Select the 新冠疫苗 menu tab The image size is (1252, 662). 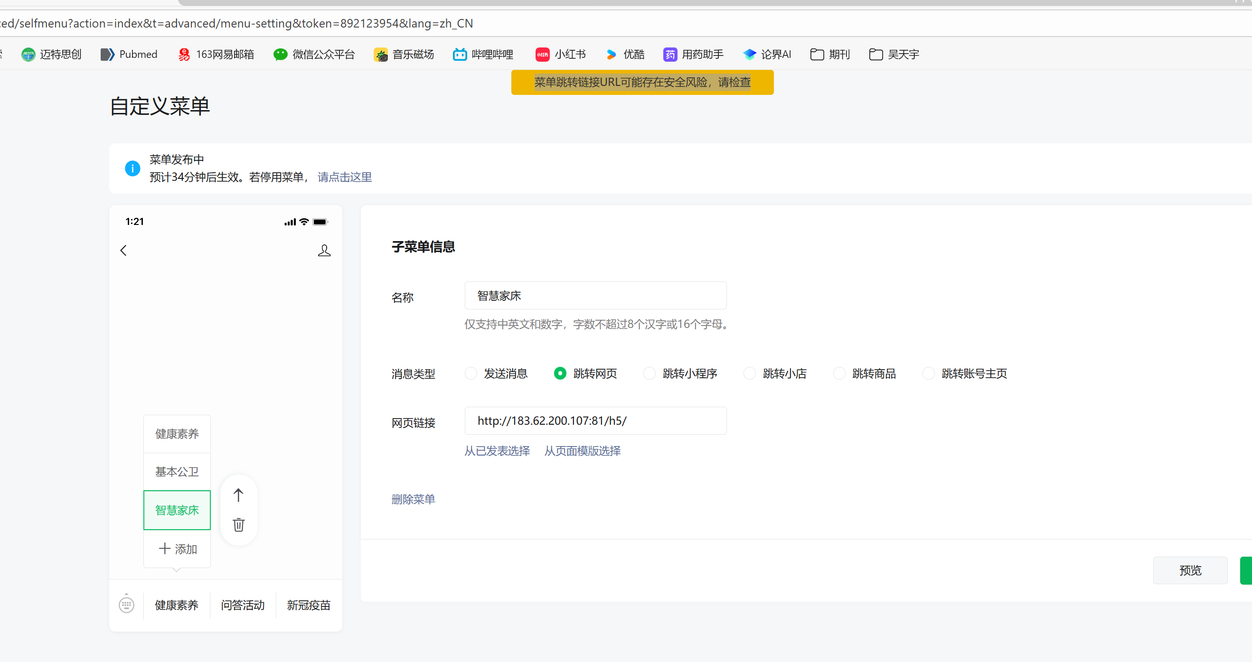(309, 605)
